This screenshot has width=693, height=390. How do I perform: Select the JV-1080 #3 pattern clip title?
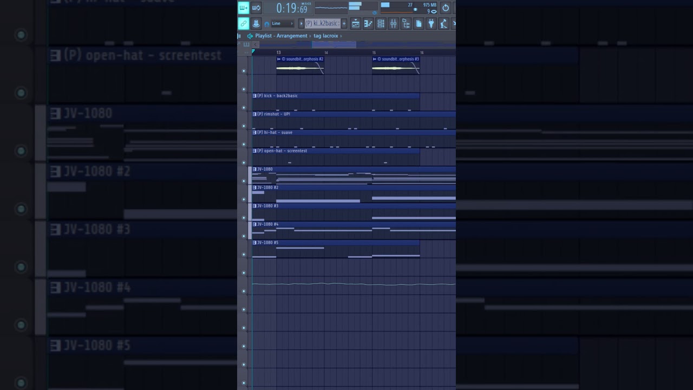tap(268, 206)
